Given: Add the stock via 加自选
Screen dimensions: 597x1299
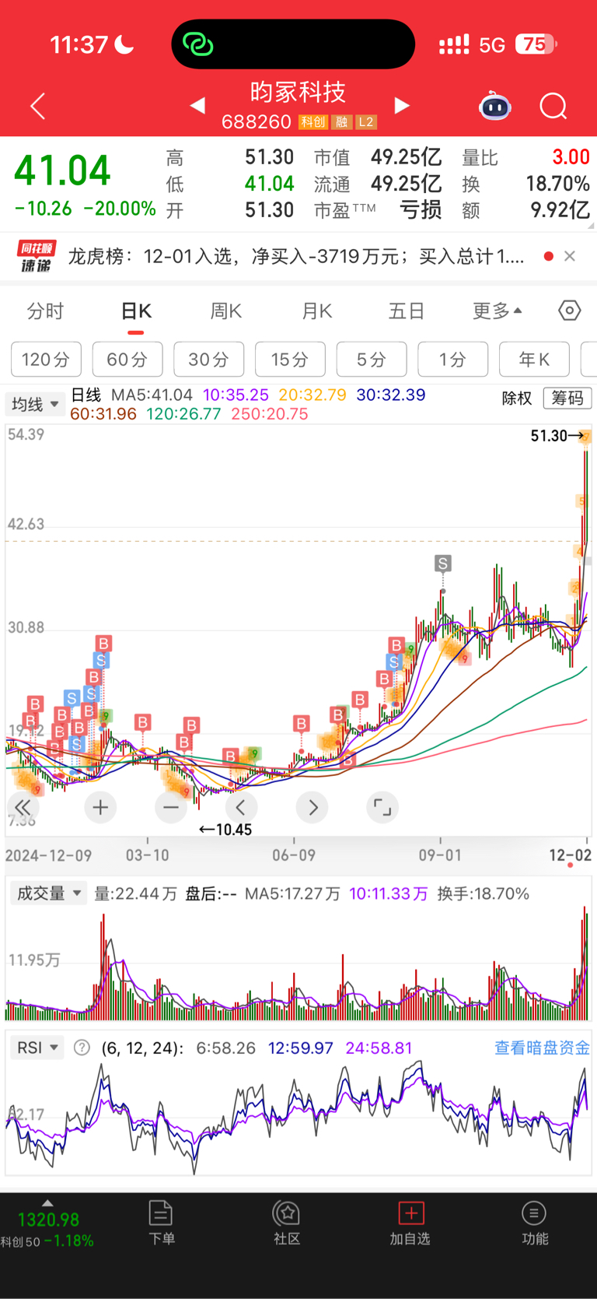Looking at the screenshot, I should (x=410, y=1223).
